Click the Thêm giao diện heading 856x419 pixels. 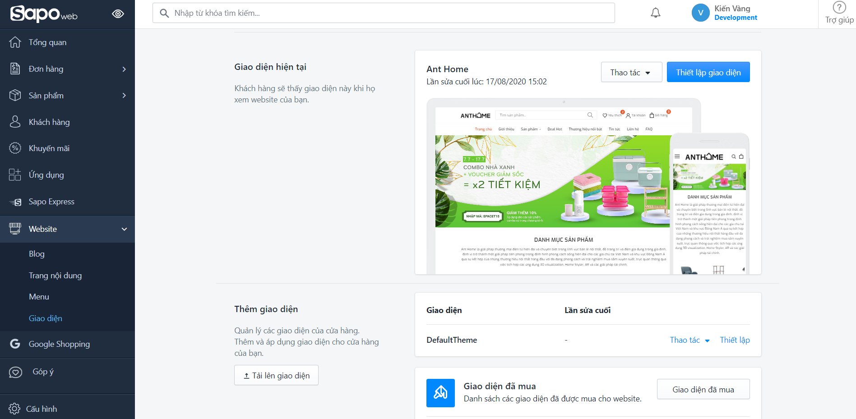point(266,309)
